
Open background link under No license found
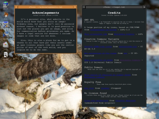(96, 100)
